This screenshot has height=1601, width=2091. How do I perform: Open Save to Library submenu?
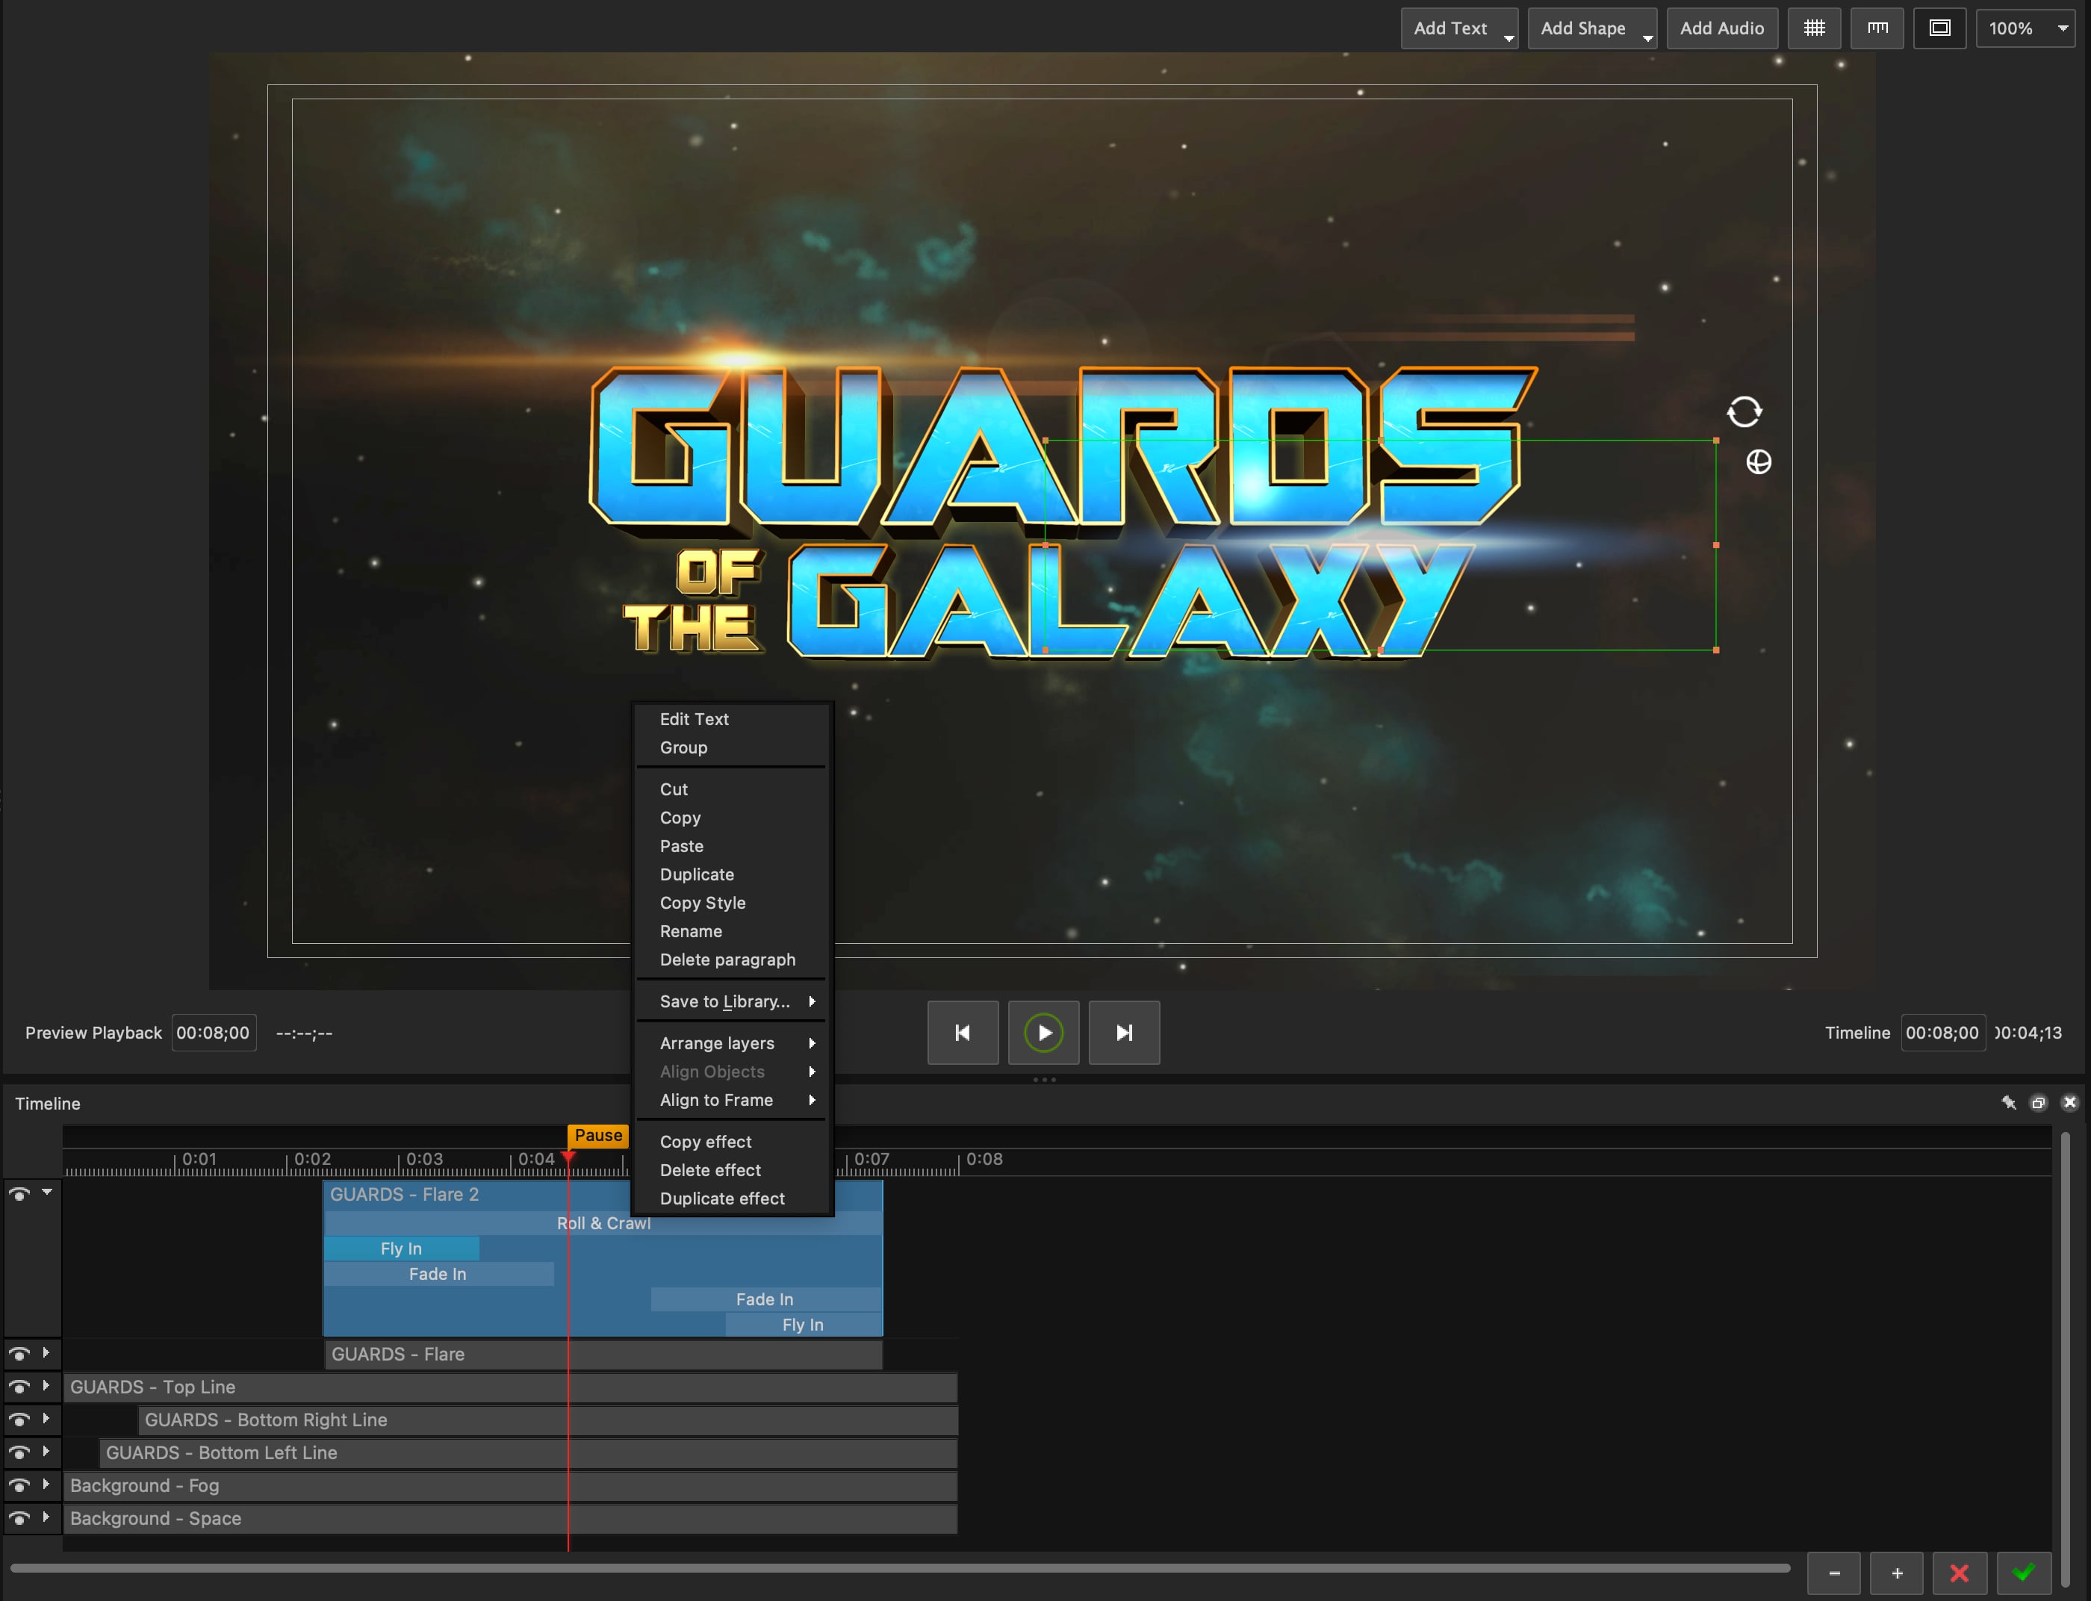point(731,1001)
